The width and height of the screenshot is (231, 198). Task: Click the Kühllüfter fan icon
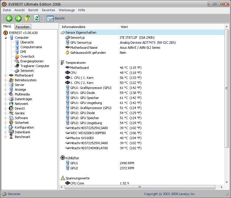[63, 158]
